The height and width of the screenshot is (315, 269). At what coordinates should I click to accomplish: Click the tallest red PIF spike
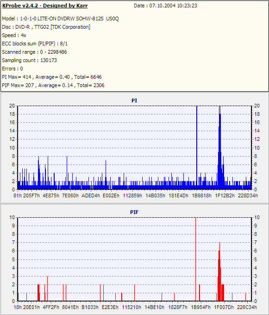(x=195, y=259)
